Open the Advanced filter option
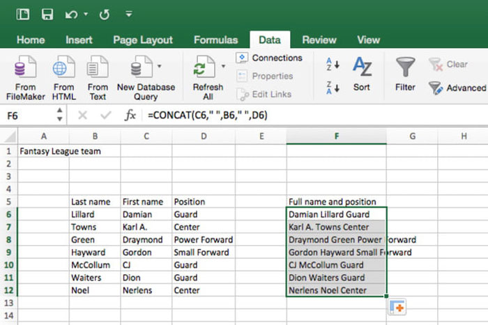This screenshot has height=325, width=488. (x=457, y=88)
